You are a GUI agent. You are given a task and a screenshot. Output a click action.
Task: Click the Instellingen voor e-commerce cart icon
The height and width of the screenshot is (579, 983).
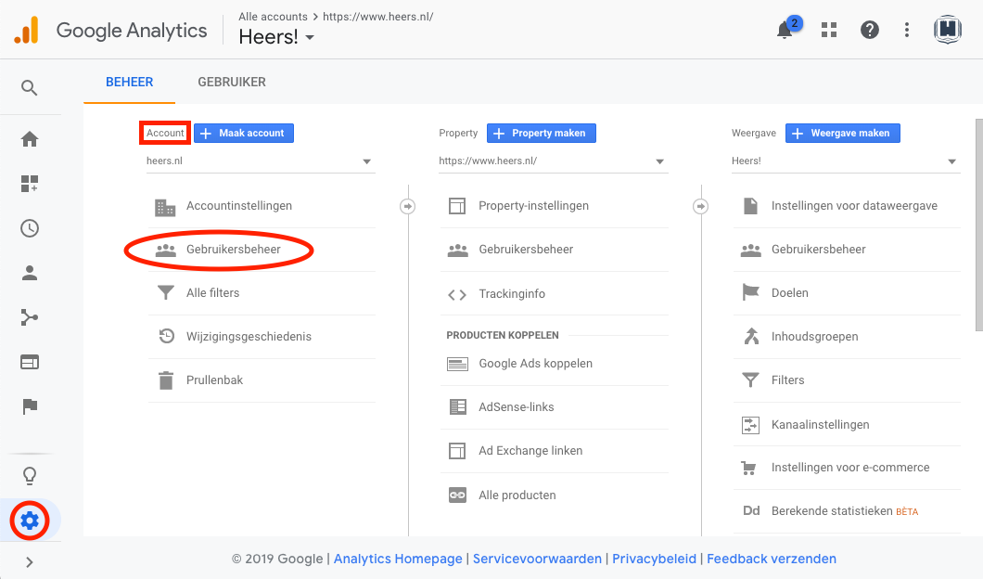click(748, 468)
